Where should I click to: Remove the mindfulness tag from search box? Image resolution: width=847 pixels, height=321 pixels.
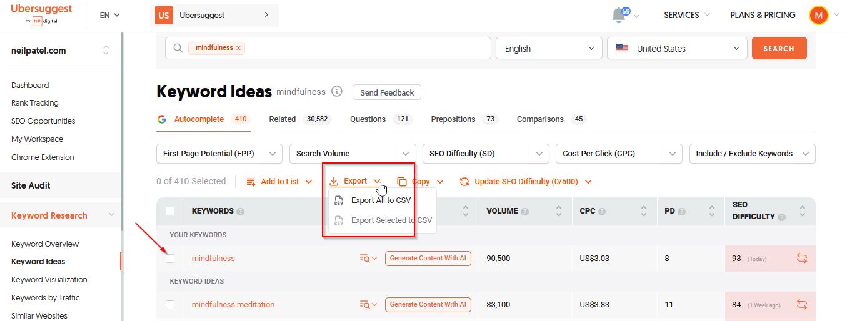click(238, 48)
